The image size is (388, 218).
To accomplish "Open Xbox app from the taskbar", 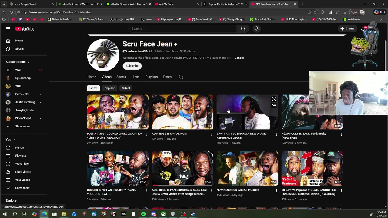I will [x=163, y=214].
